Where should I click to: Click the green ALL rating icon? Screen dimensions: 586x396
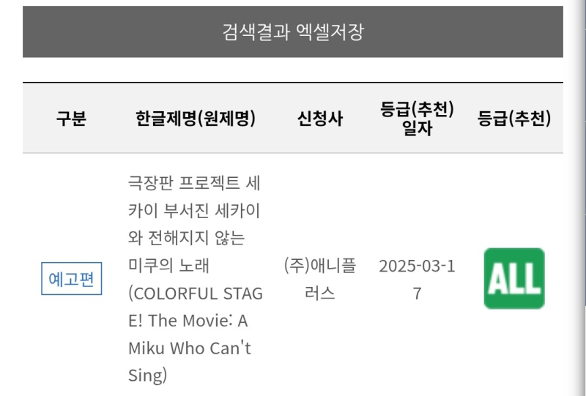tap(514, 278)
